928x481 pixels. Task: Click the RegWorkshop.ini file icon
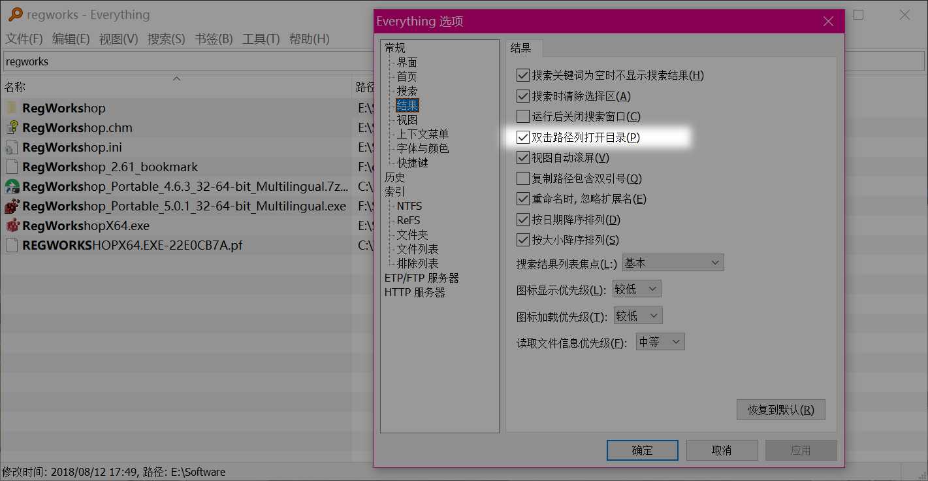coord(12,147)
